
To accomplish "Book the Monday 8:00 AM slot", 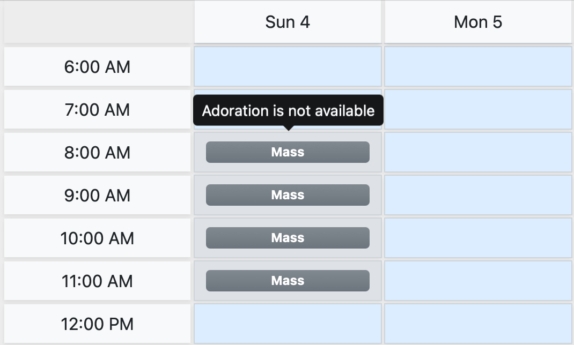I will pyautogui.click(x=478, y=152).
